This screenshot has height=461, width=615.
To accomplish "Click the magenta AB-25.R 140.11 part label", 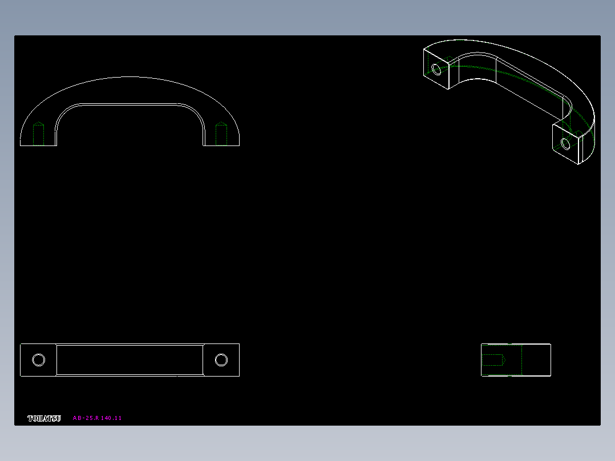I will coord(97,418).
